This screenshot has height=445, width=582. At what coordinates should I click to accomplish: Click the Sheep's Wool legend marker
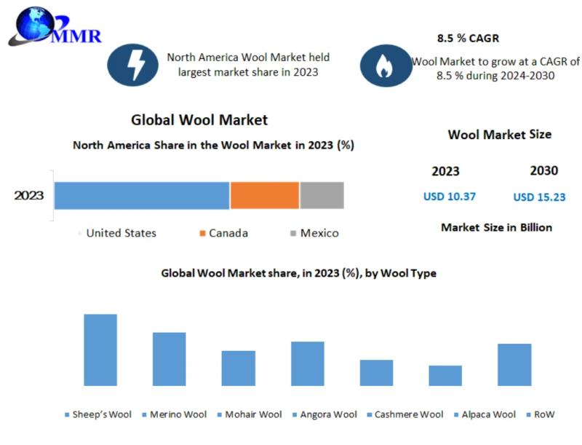[67, 414]
